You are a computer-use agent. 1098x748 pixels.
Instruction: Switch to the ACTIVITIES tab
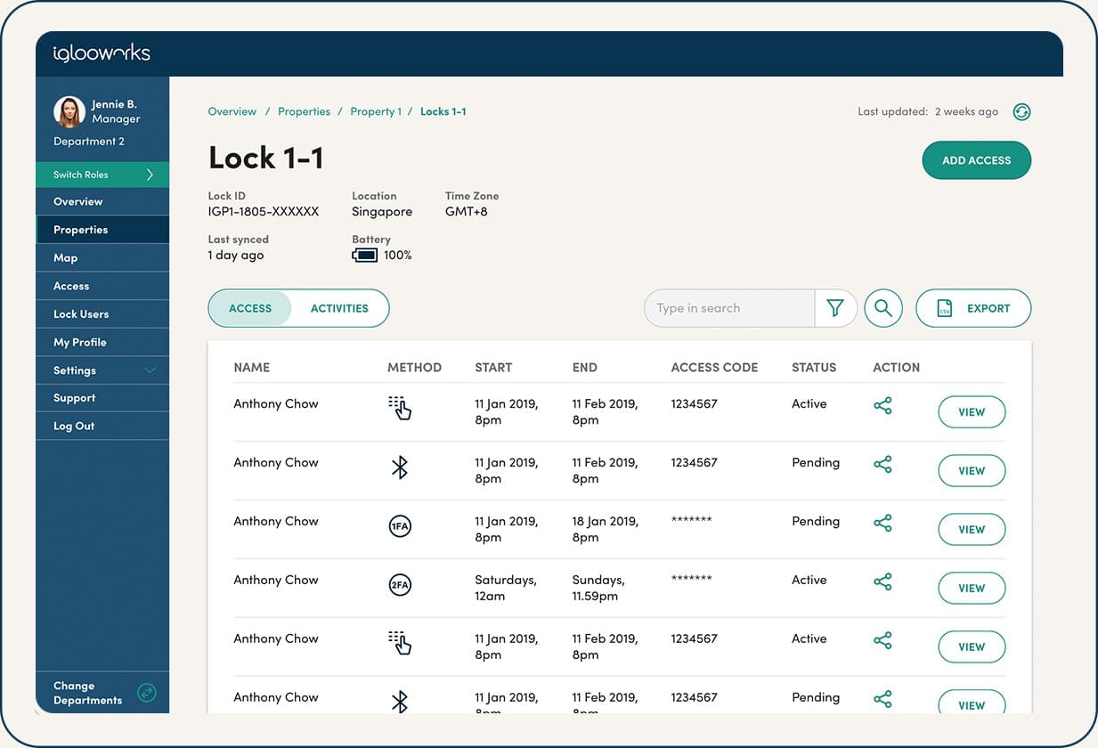click(x=339, y=308)
